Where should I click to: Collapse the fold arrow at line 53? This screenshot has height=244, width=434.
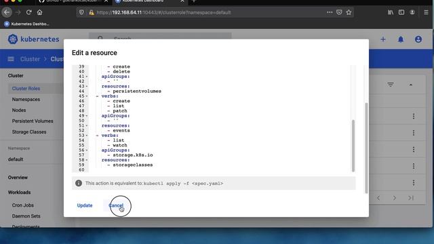coord(87,136)
